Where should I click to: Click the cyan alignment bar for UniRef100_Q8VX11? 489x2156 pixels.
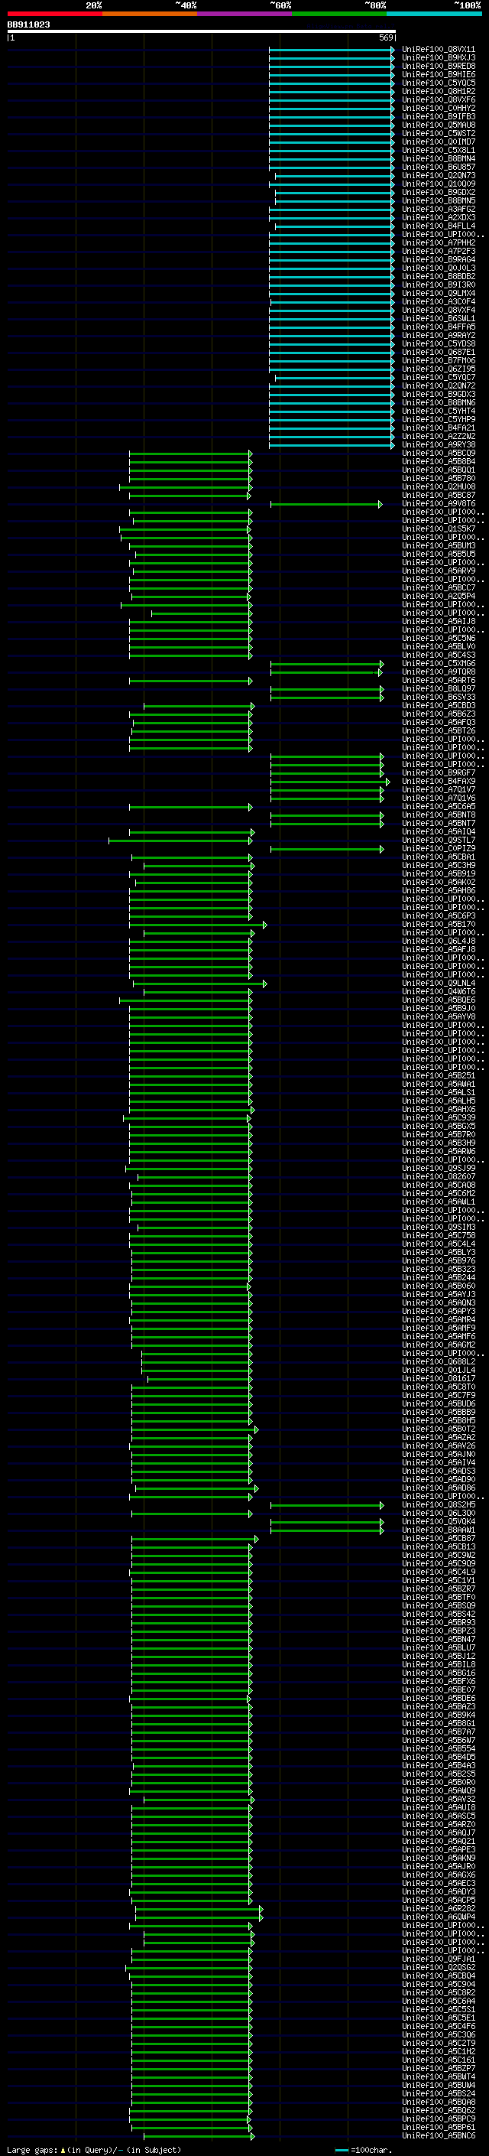331,50
